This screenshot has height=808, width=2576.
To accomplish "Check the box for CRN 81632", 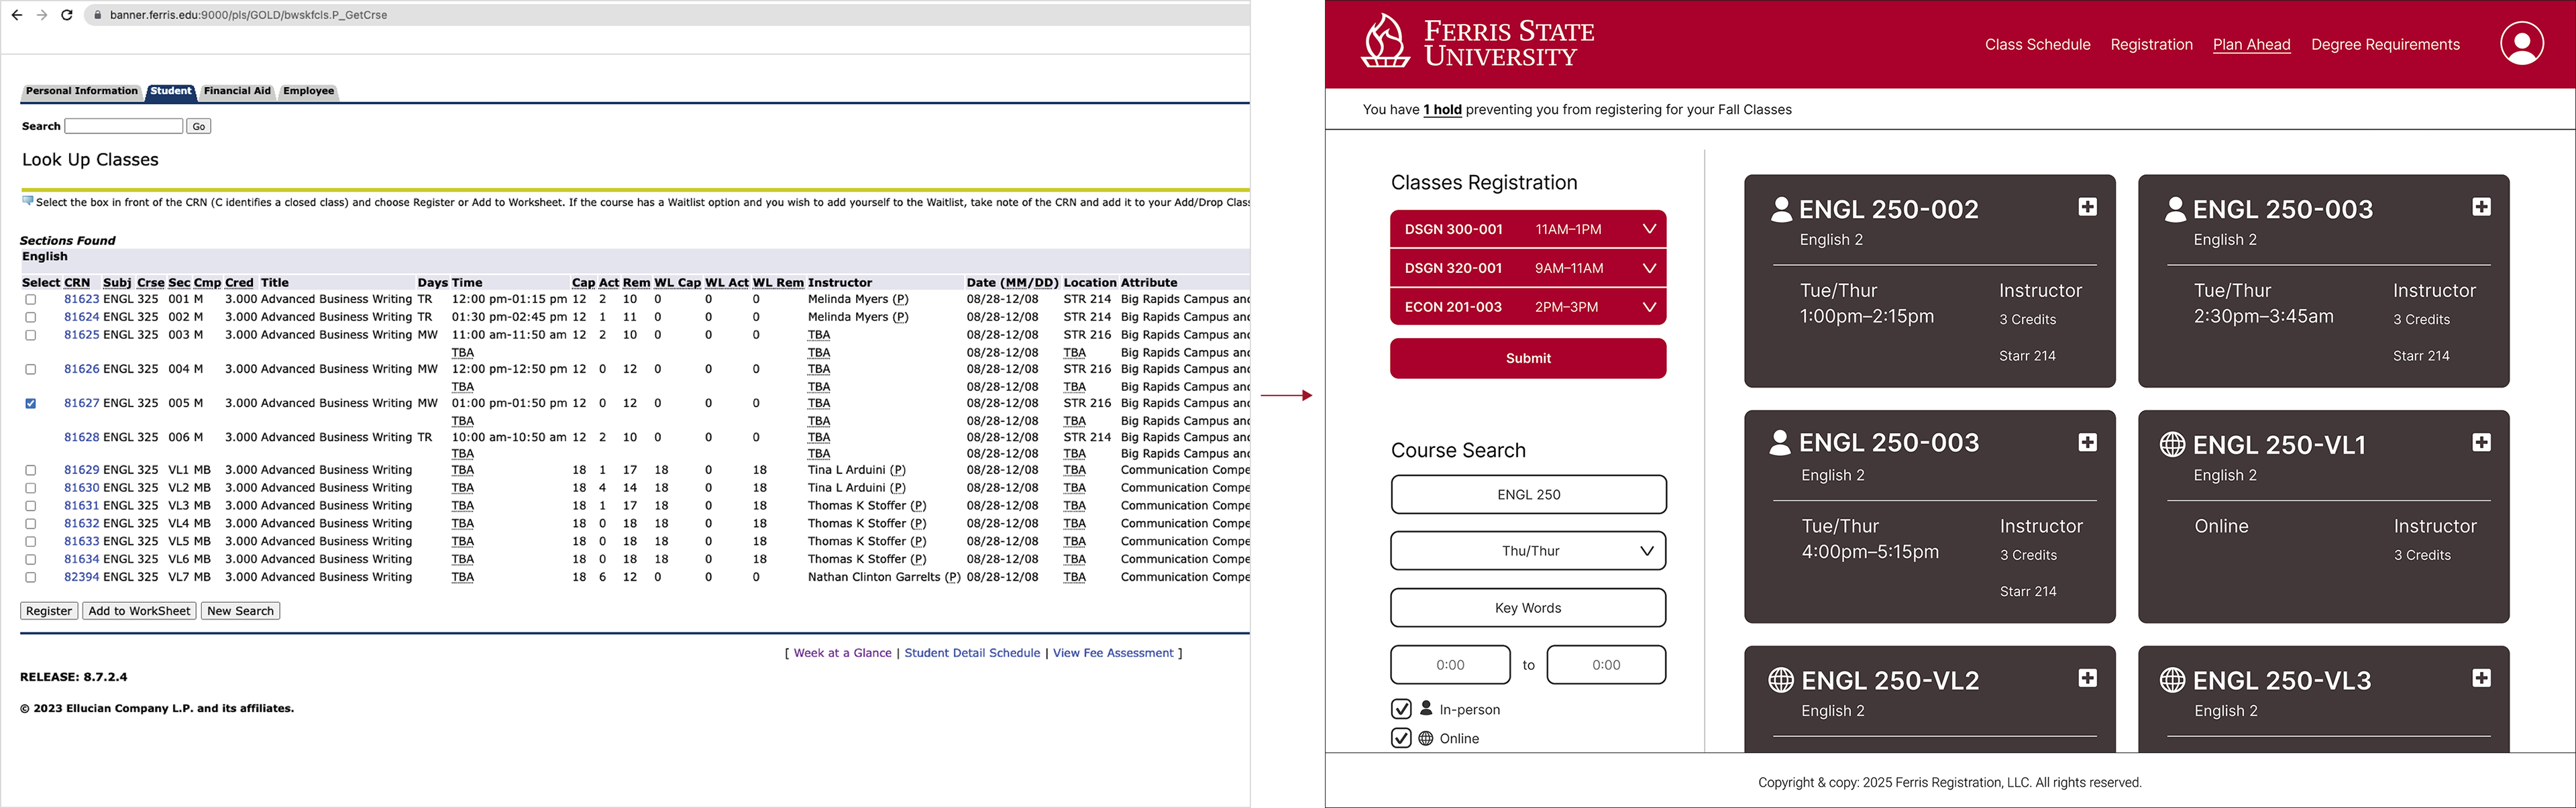I will point(30,524).
